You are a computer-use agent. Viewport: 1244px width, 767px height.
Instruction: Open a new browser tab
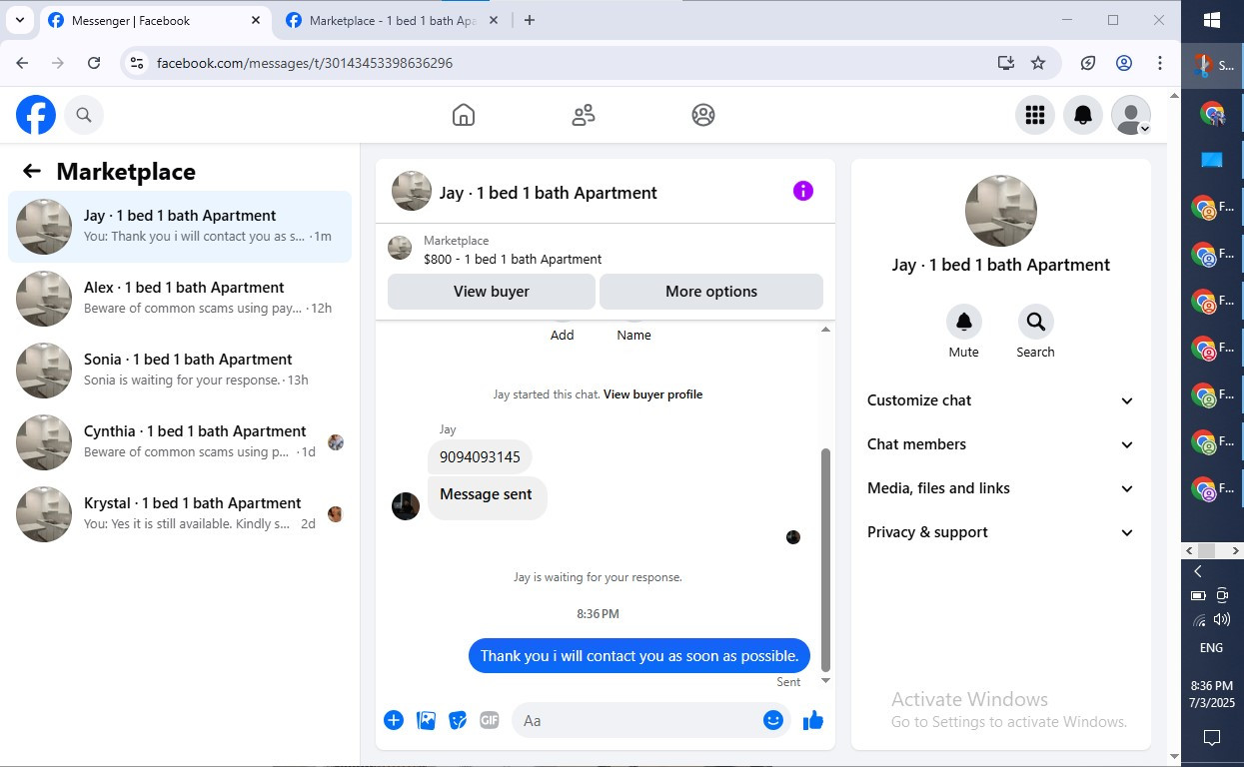point(530,20)
